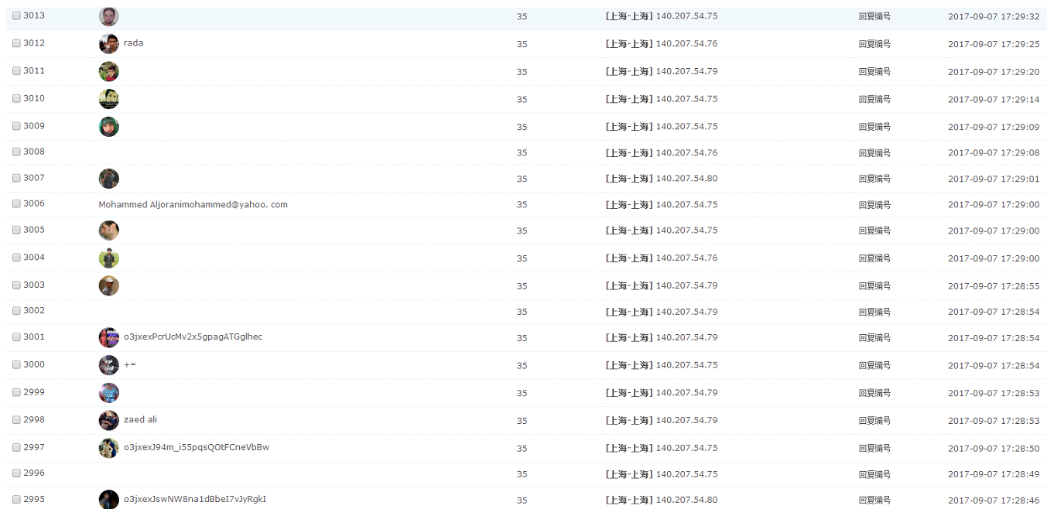Click avatar next to o3jxexJ94m_i55pqsQOtFCneVbBw
The image size is (1047, 509).
click(x=108, y=448)
